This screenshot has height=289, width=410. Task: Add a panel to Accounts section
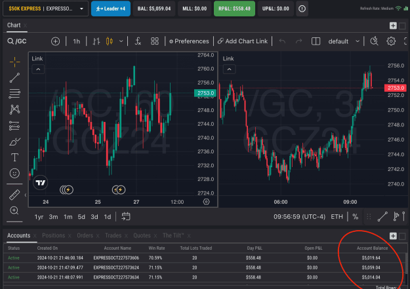pos(393,236)
